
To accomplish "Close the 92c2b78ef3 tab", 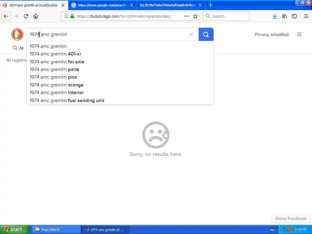I will (x=200, y=5).
